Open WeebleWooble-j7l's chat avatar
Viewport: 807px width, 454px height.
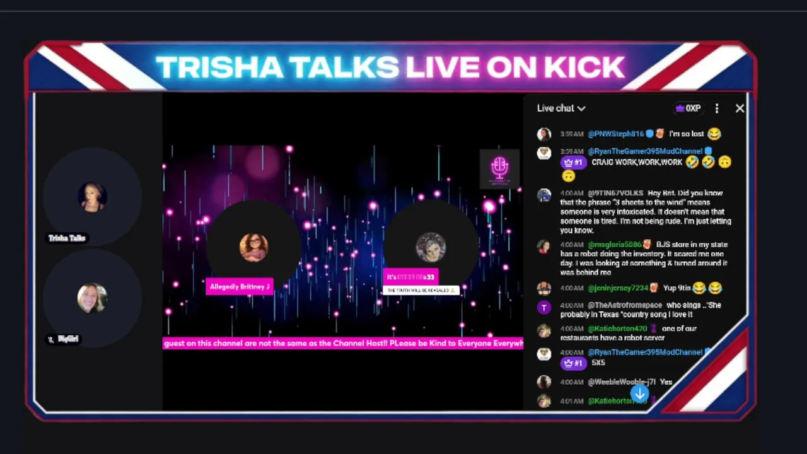544,382
